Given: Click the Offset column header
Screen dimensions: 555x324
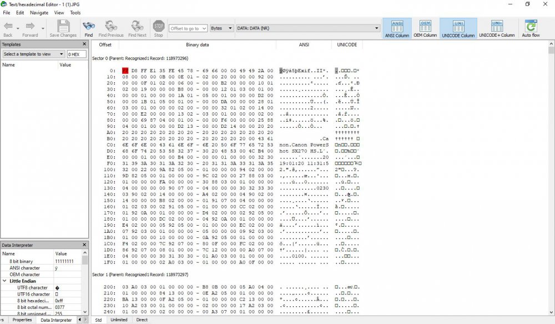Looking at the screenshot, I should coord(105,44).
